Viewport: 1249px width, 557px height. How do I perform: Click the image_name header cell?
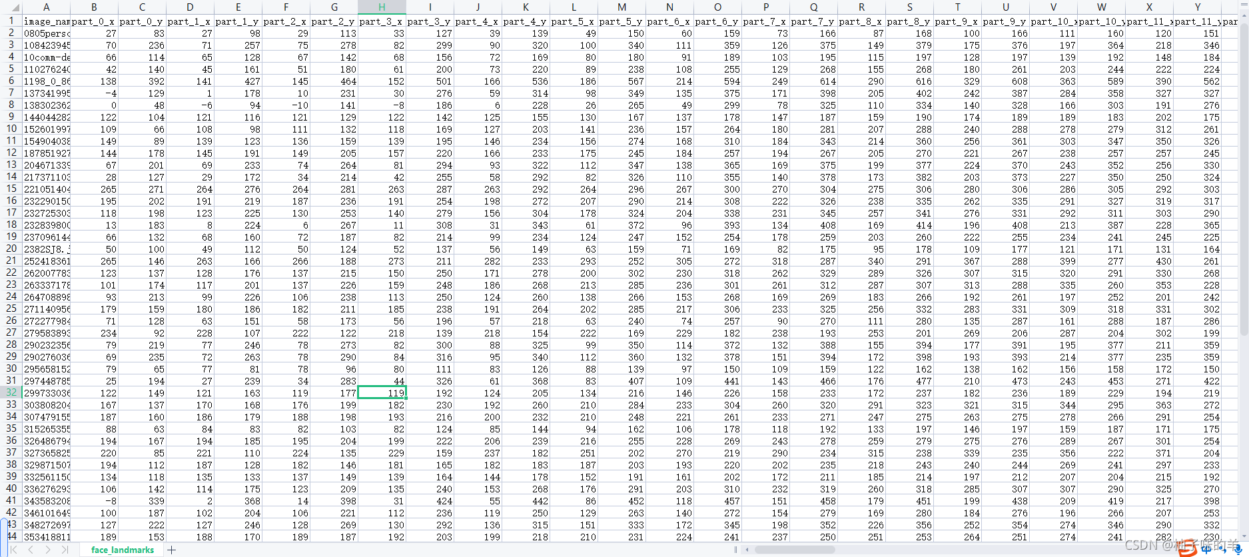(x=46, y=21)
